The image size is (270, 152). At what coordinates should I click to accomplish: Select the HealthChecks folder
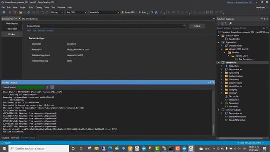click(x=235, y=86)
